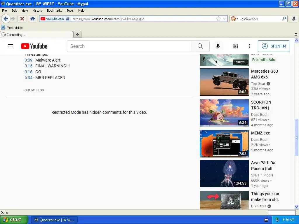Click the 6:36 AM taskbar clock
This screenshot has height=224, width=299.
pyautogui.click(x=288, y=220)
